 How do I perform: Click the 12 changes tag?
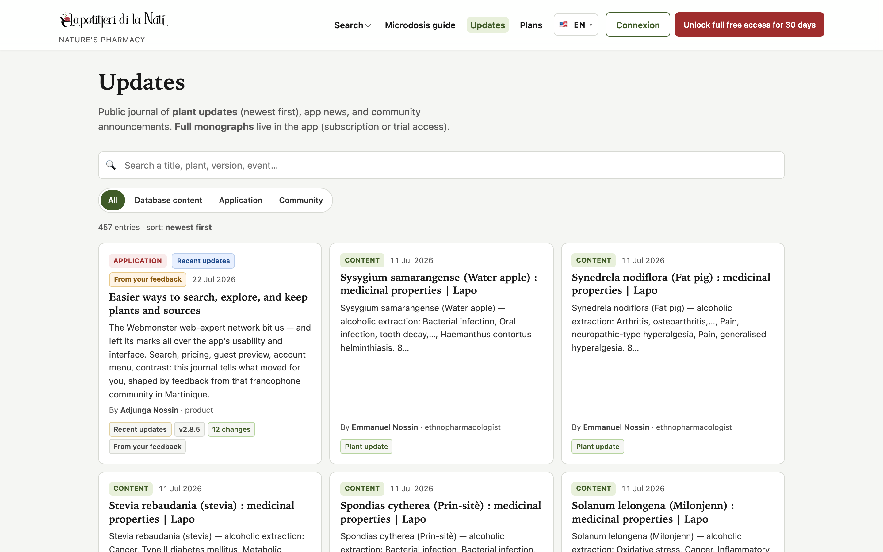(x=231, y=429)
